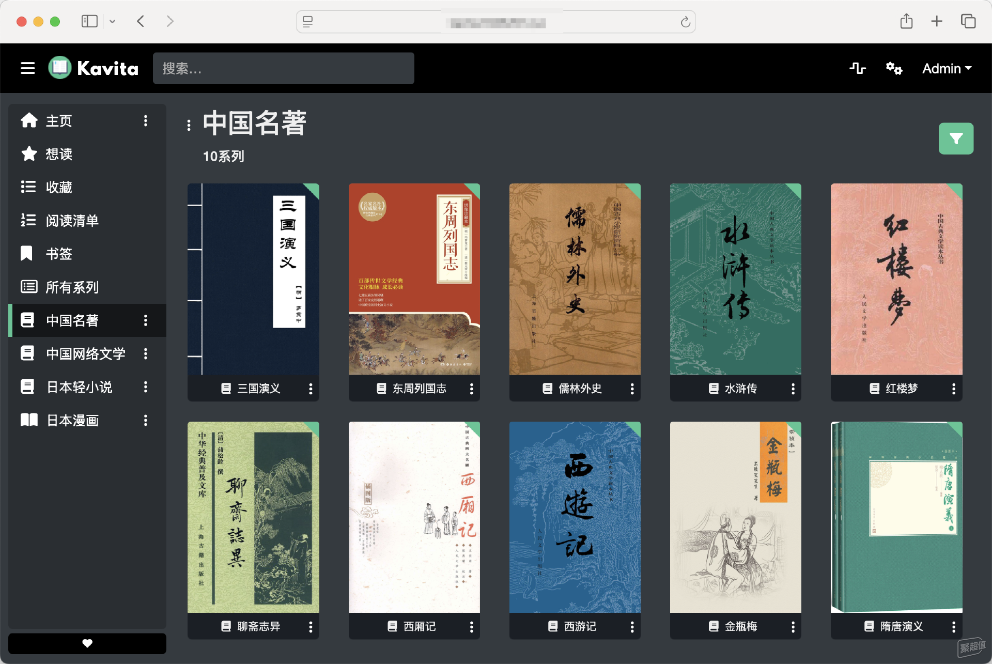Open 隋唐演义 card actions menu
This screenshot has width=992, height=664.
(954, 627)
